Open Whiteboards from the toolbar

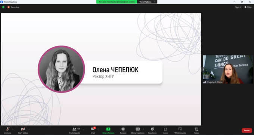tap(180, 130)
